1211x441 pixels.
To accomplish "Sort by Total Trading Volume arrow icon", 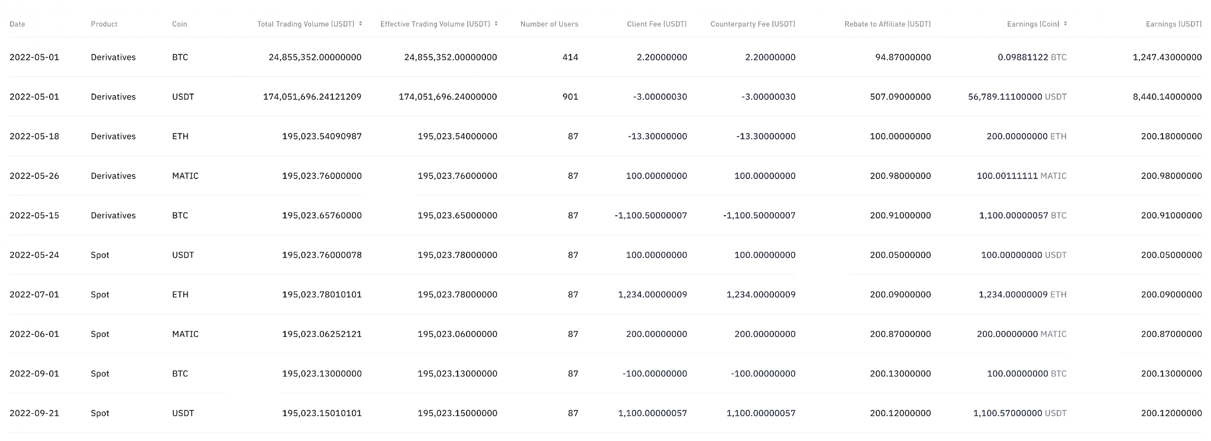I will [x=360, y=24].
